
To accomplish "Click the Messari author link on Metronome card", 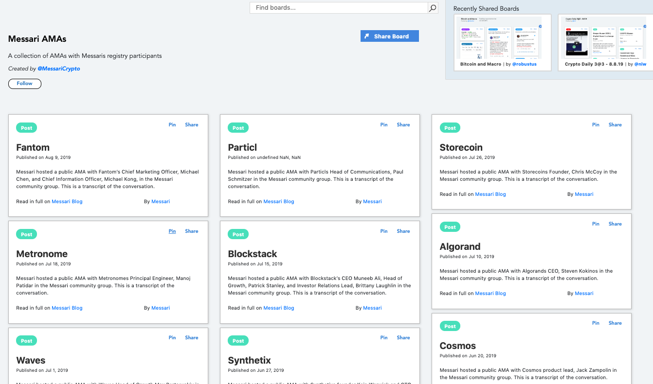I will point(161,308).
